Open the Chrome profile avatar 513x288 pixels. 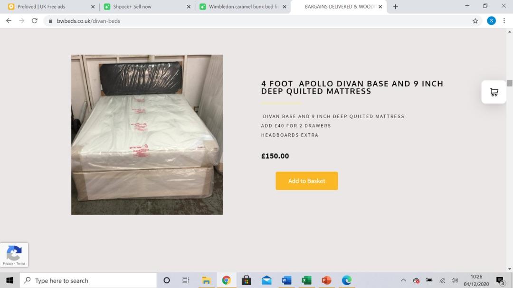490,21
